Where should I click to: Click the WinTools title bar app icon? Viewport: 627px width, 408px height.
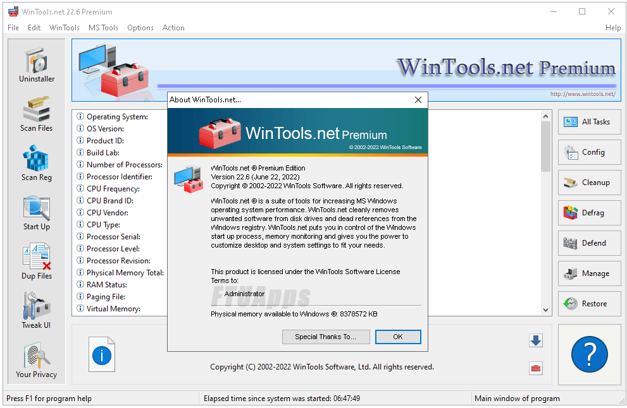click(13, 11)
